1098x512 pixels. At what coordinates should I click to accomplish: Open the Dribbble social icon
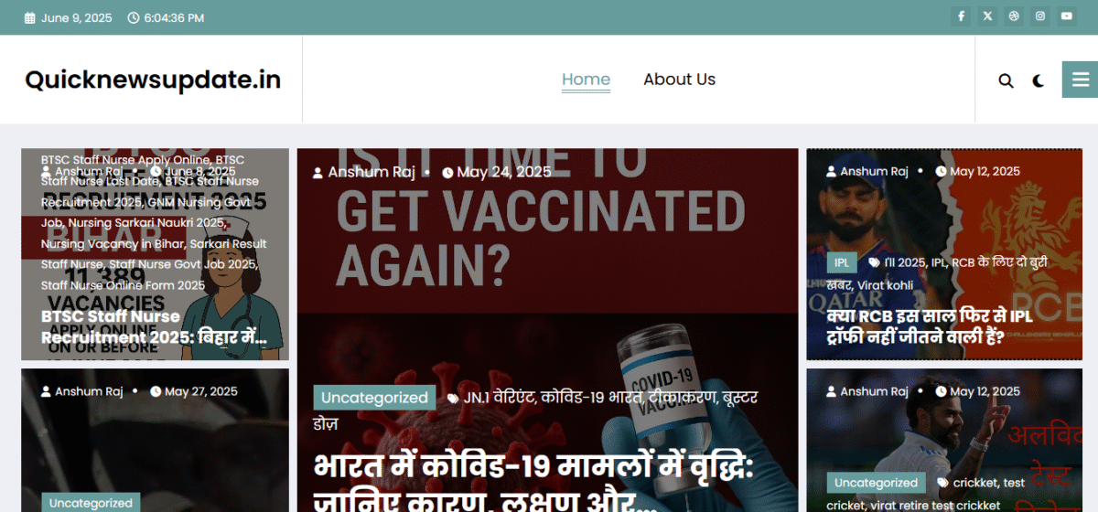coord(1014,16)
